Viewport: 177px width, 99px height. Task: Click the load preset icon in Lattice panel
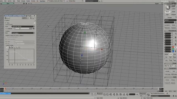[x=23, y=18]
